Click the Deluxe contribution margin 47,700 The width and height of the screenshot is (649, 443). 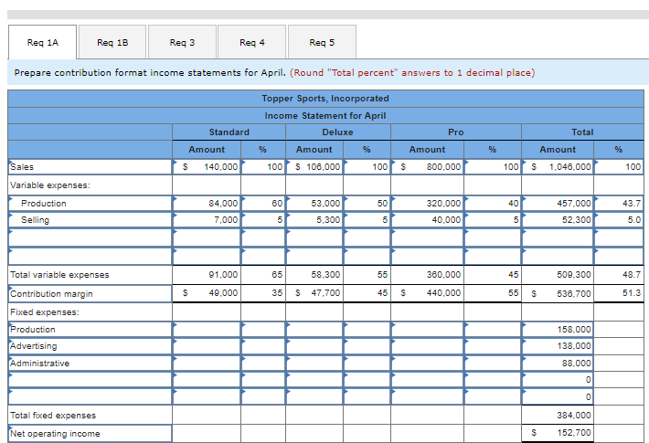pos(314,293)
